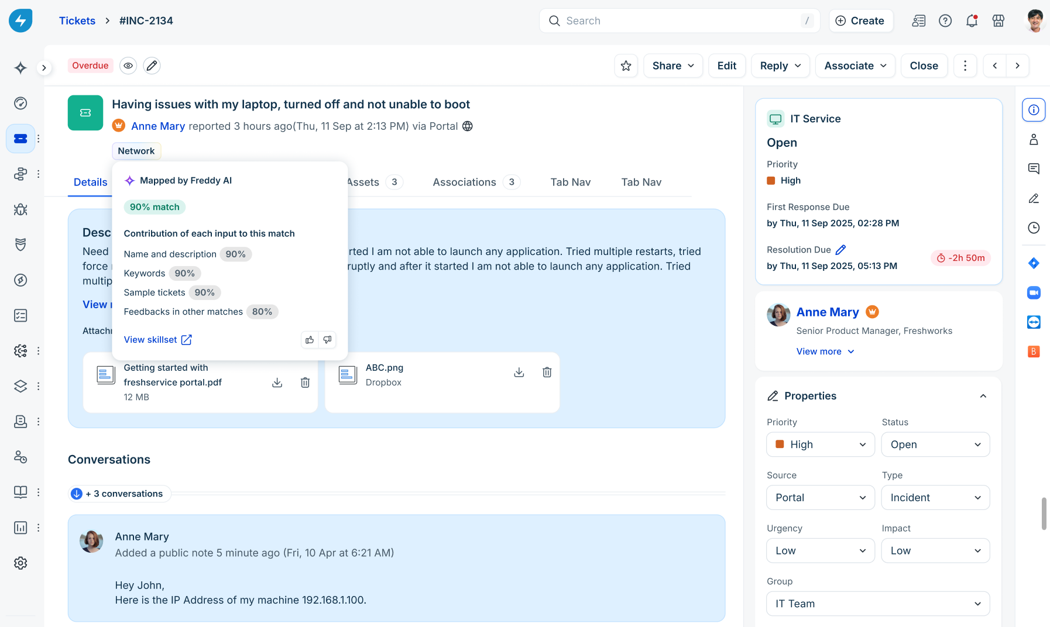
Task: Edit the Resolution Due time
Action: [x=841, y=250]
